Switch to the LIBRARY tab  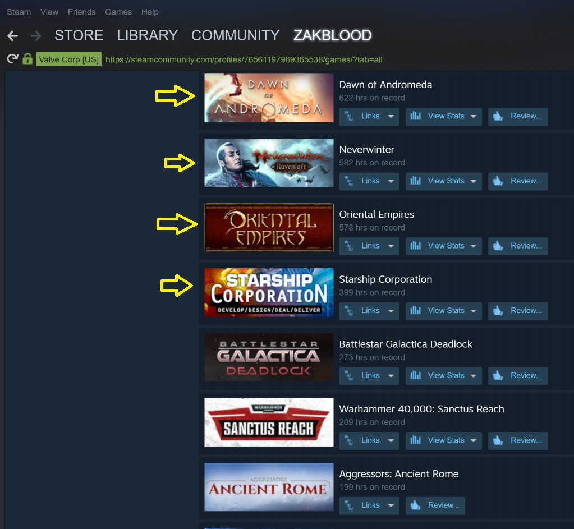pyautogui.click(x=147, y=35)
